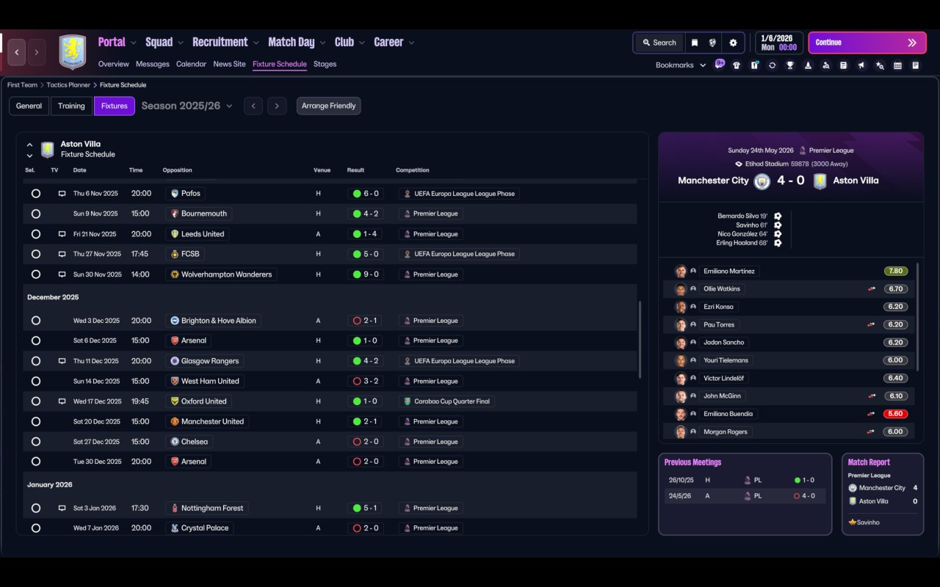This screenshot has width=940, height=587.
Task: Click the circular arrows bookmark icon
Action: [x=772, y=65]
